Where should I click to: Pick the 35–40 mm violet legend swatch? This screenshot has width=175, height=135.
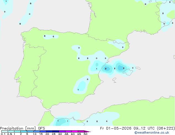pos(68,131)
